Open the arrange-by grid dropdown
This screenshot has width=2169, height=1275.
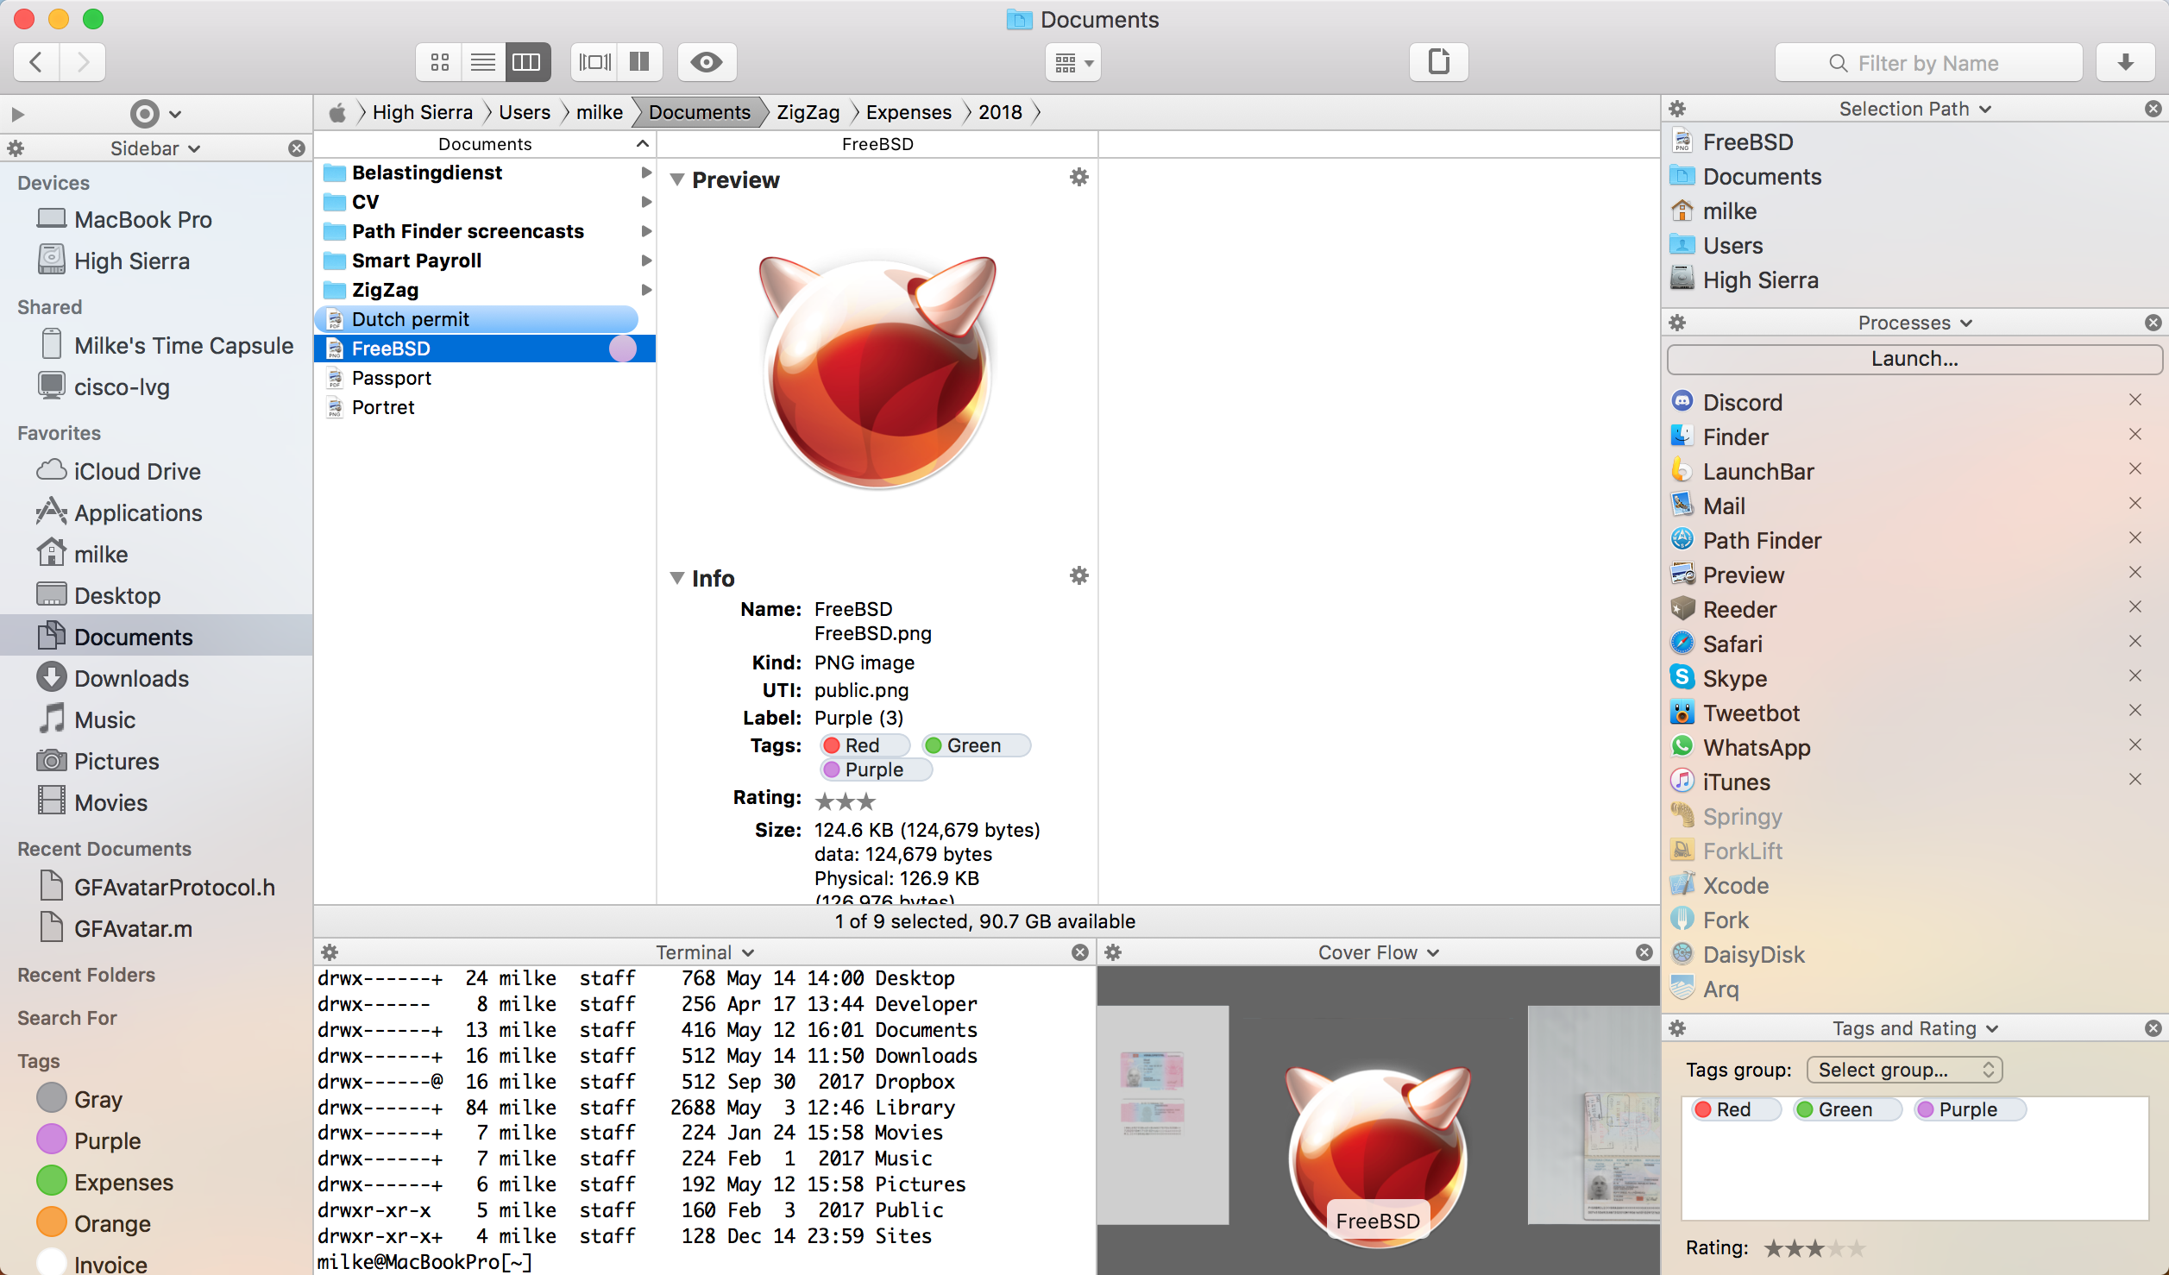[1073, 63]
